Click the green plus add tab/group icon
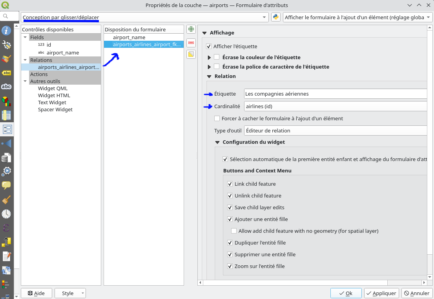Screen dimensions: 434x299 [191, 29]
